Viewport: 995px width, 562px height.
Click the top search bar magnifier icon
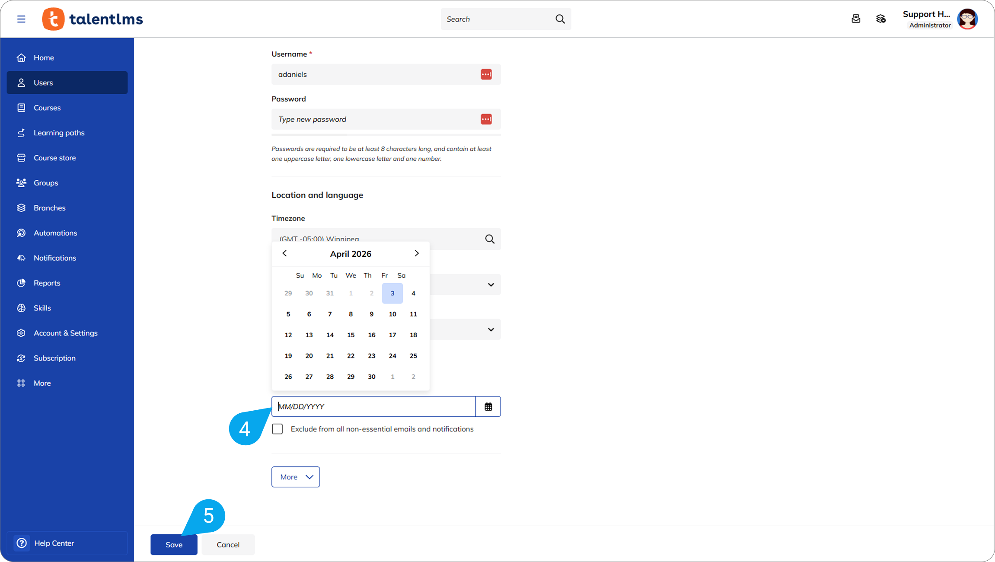(x=560, y=19)
